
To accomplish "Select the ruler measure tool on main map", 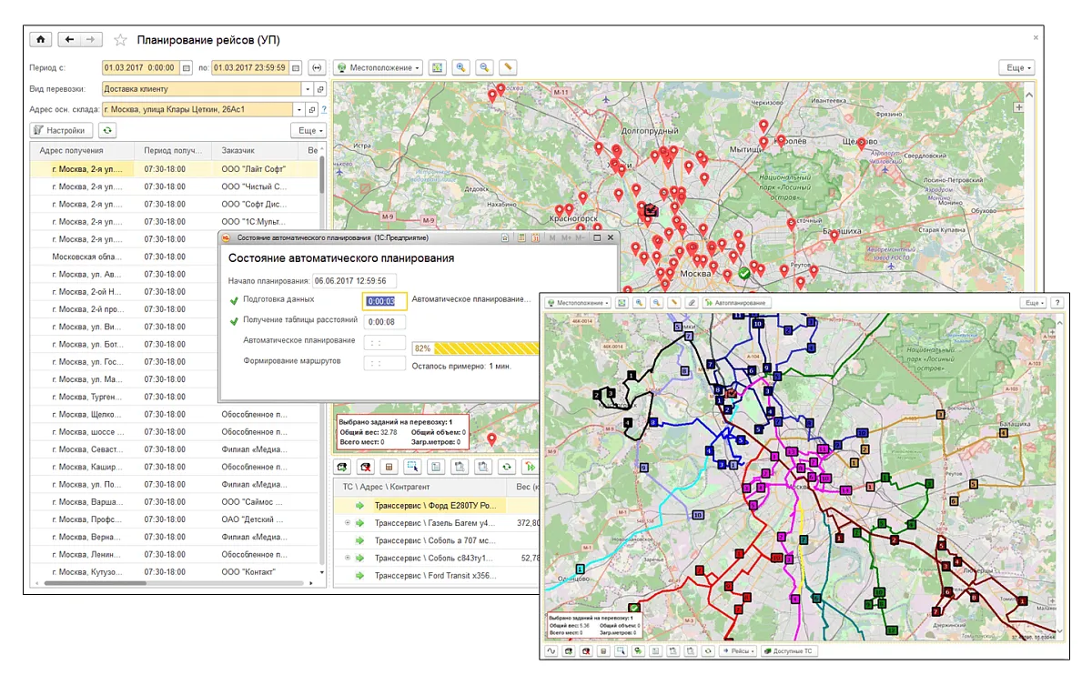I will 507,67.
